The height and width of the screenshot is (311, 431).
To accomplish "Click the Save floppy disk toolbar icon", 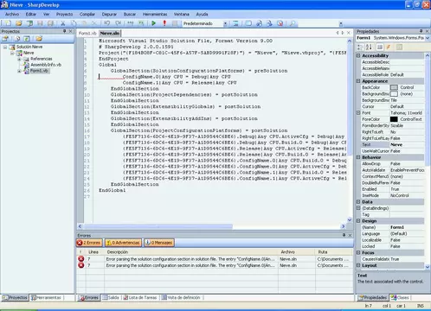I will pyautogui.click(x=40, y=23).
